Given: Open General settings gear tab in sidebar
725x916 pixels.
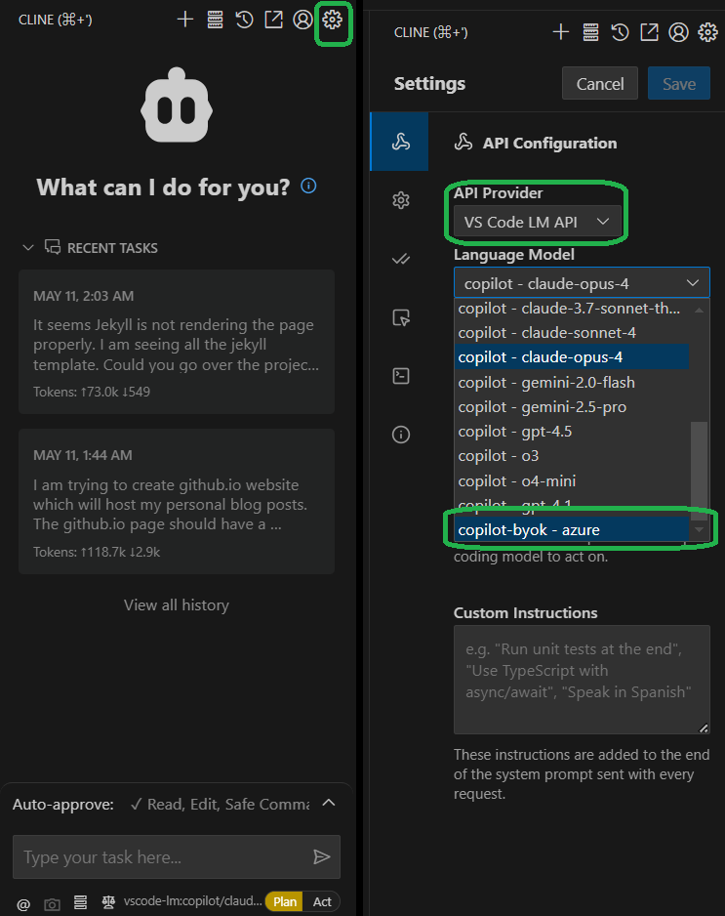Looking at the screenshot, I should (x=400, y=200).
